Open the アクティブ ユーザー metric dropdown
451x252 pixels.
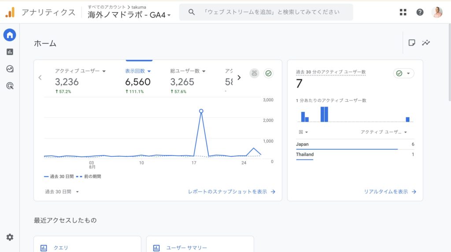tap(80, 71)
